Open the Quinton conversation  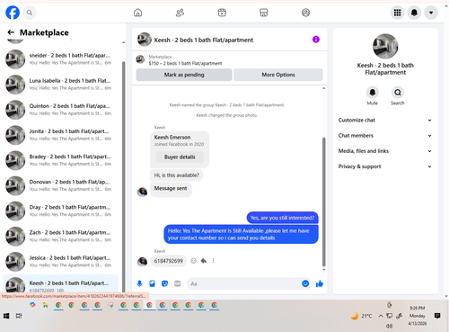coord(61,110)
